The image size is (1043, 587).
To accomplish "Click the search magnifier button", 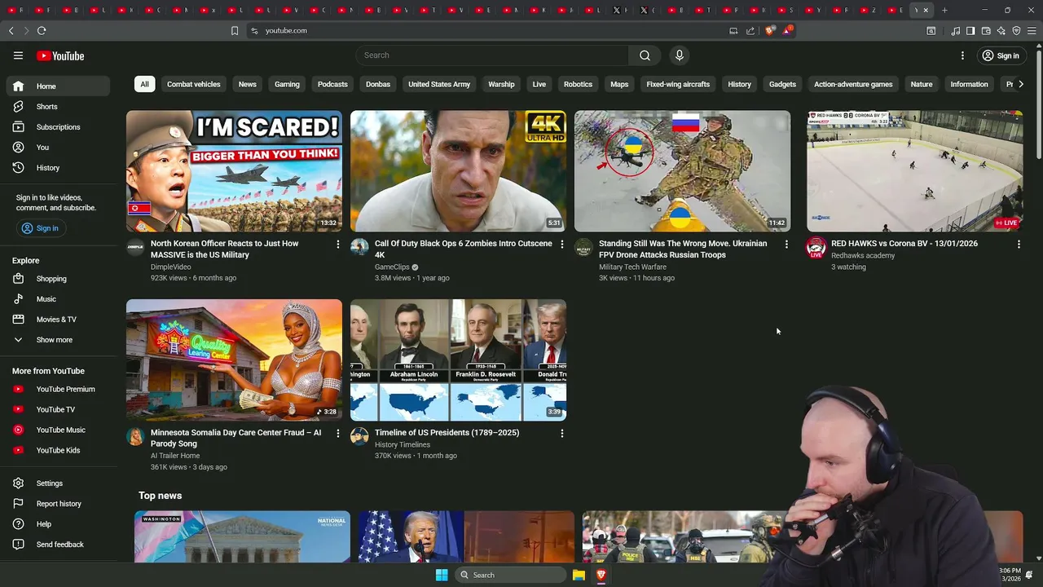I will point(645,55).
